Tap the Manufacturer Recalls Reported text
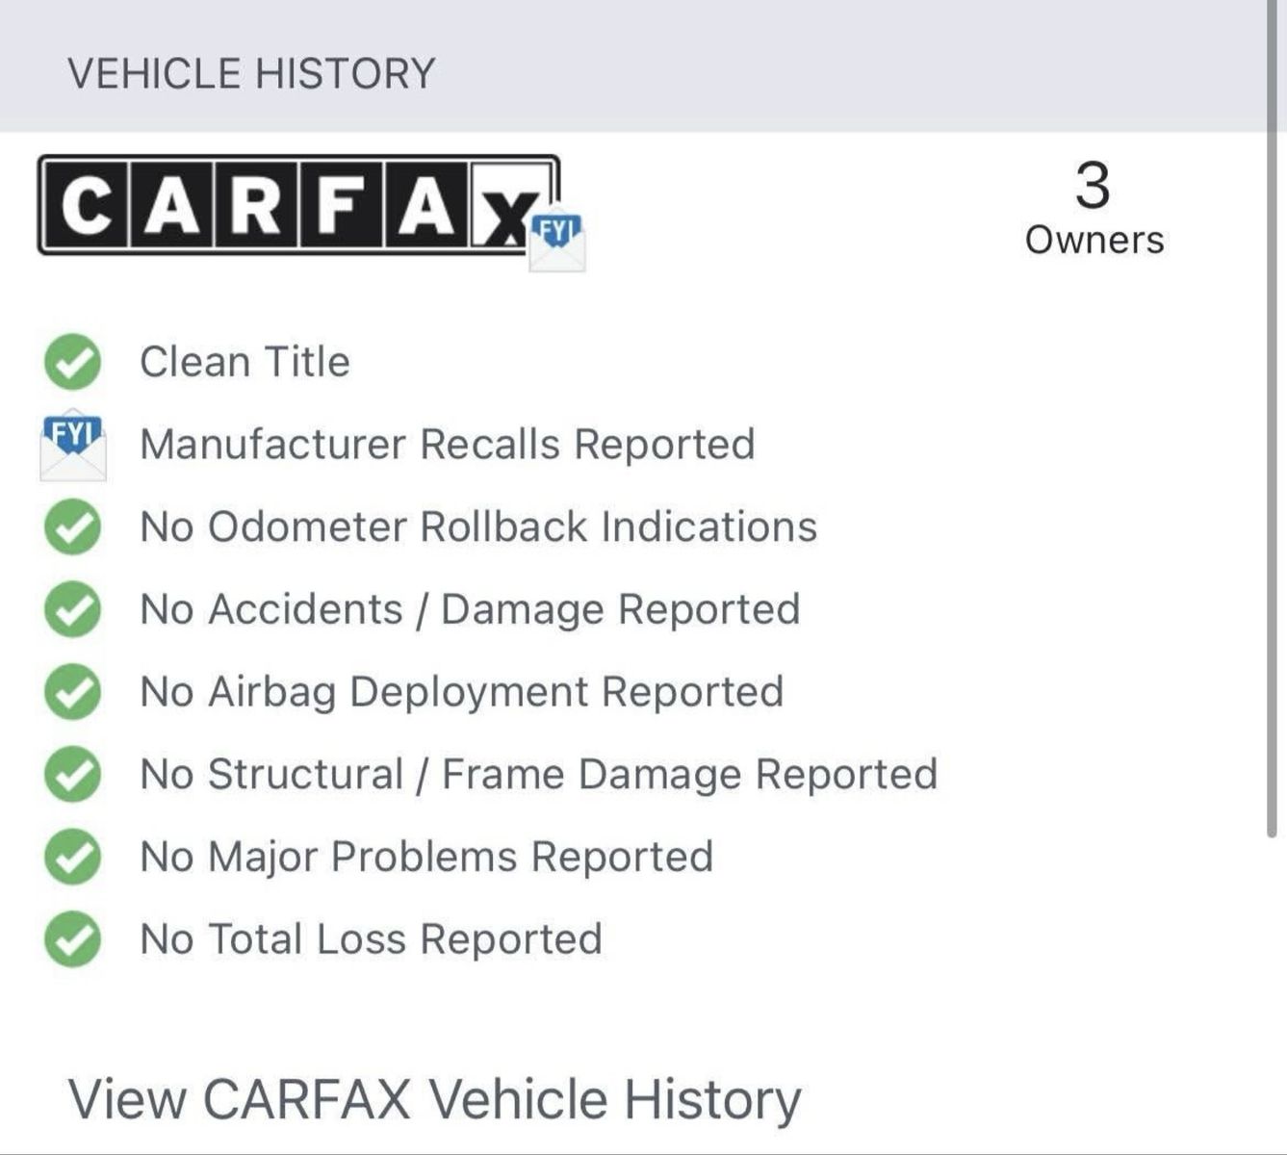 tap(448, 445)
